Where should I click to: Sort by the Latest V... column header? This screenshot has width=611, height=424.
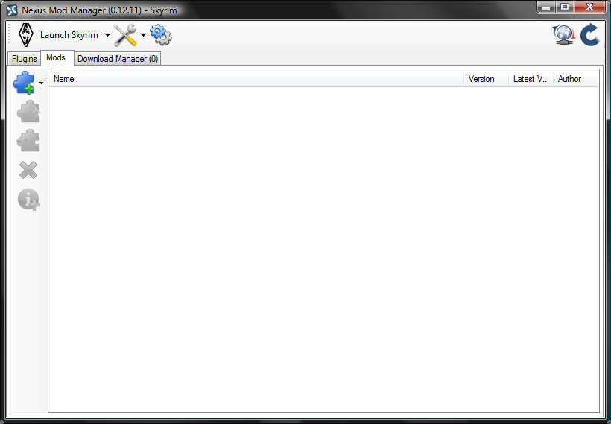(x=531, y=79)
